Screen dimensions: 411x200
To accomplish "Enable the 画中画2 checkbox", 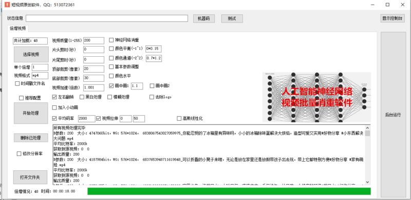I will [x=152, y=85].
